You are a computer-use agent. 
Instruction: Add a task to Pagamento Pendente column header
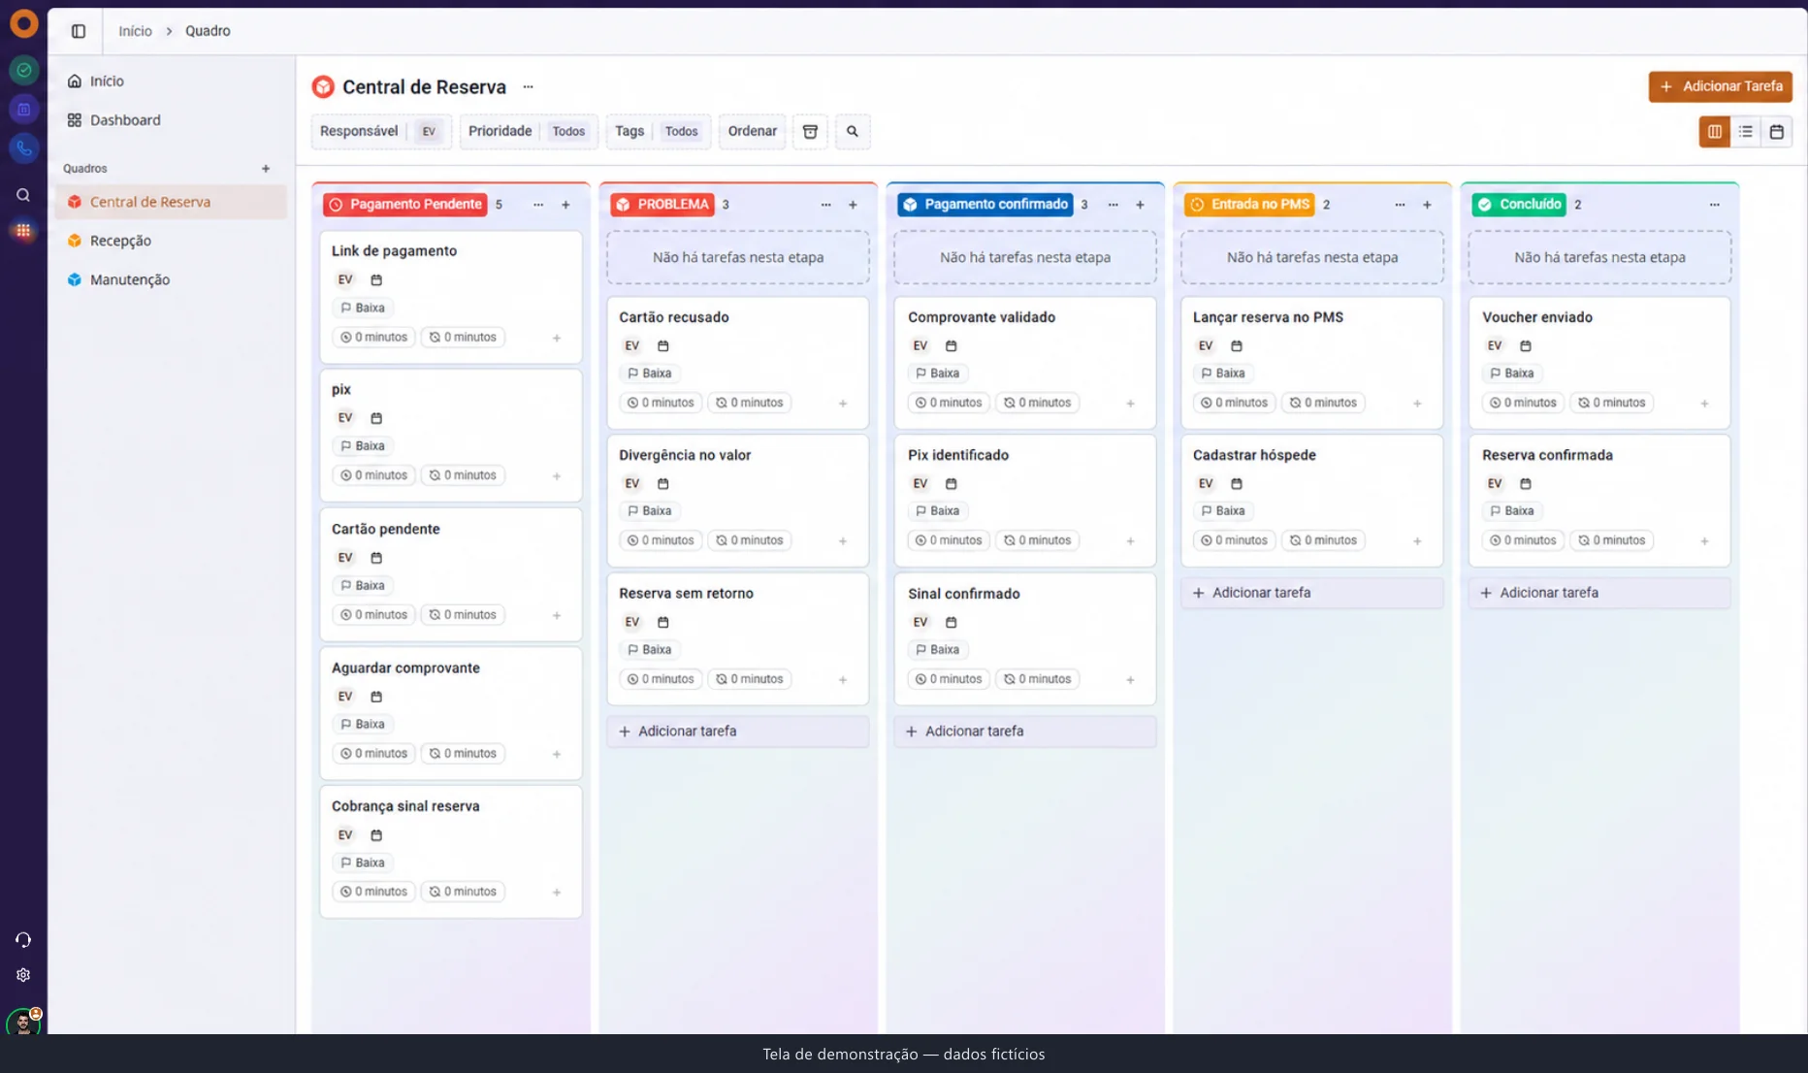click(565, 205)
